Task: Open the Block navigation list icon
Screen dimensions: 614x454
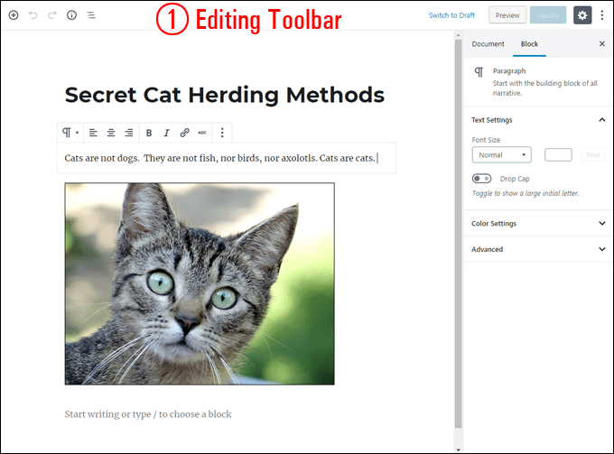Action: pos(91,15)
